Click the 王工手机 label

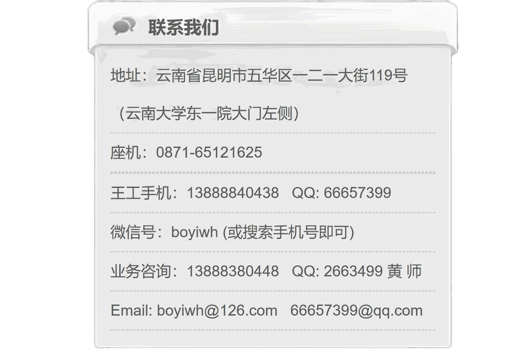[x=141, y=193]
